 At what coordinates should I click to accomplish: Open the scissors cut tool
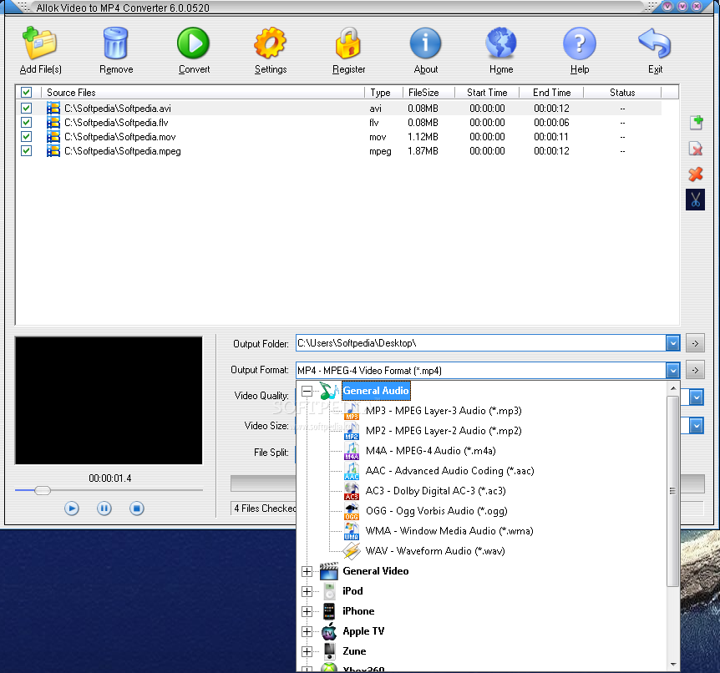point(695,200)
